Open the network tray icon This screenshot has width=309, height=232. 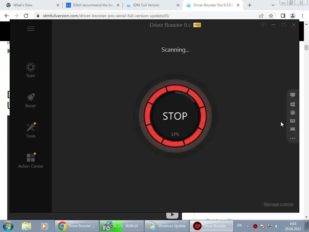pyautogui.click(x=270, y=226)
